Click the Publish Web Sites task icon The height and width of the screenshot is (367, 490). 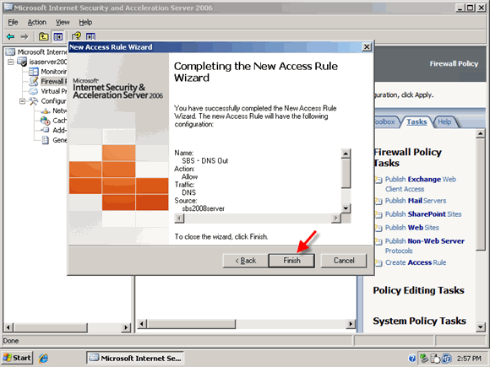coord(378,228)
